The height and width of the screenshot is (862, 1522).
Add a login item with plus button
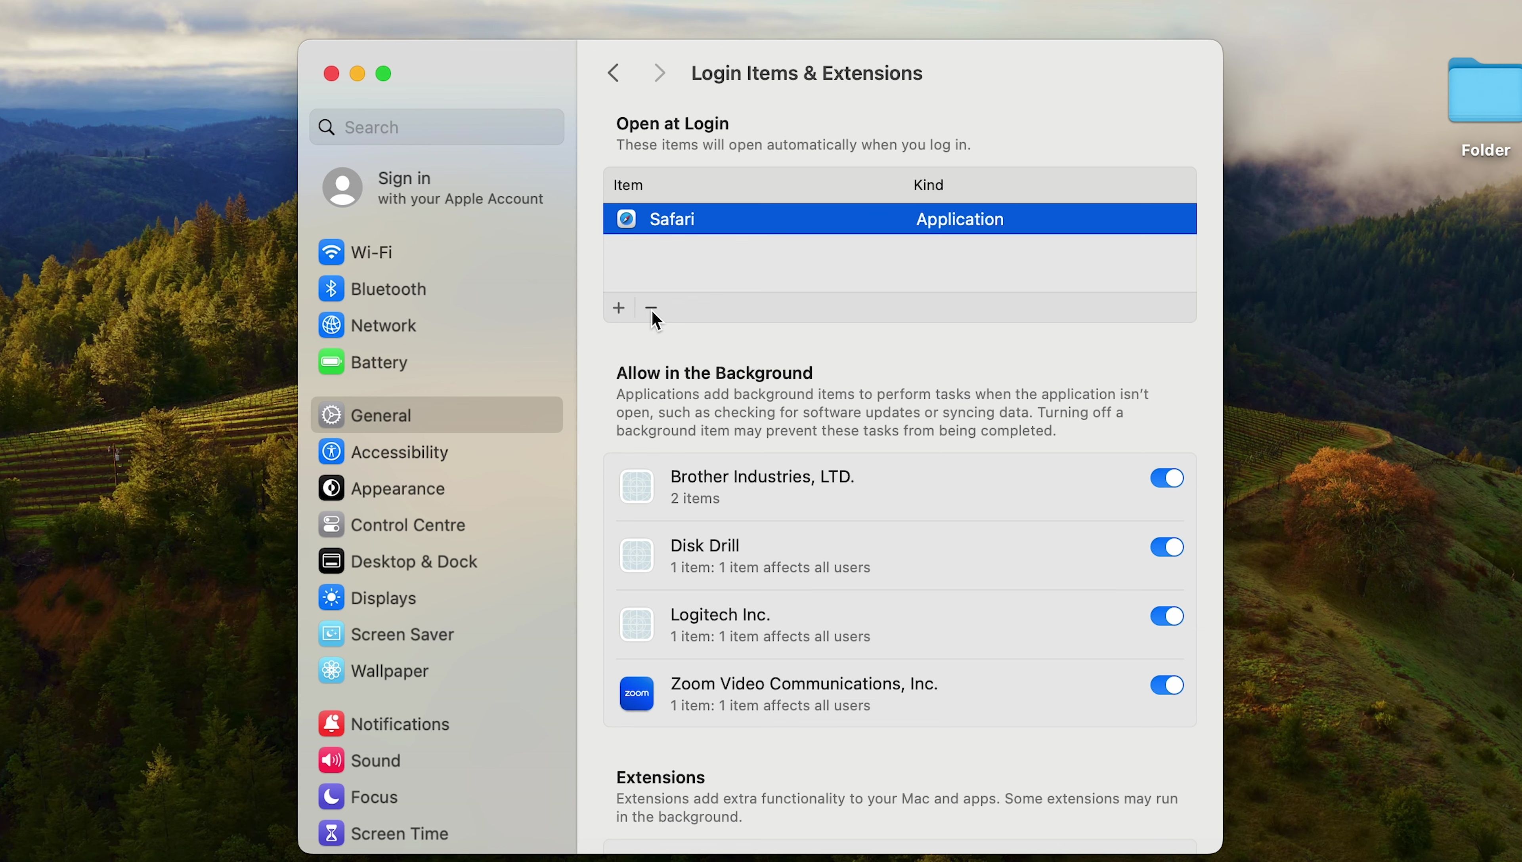(x=619, y=308)
